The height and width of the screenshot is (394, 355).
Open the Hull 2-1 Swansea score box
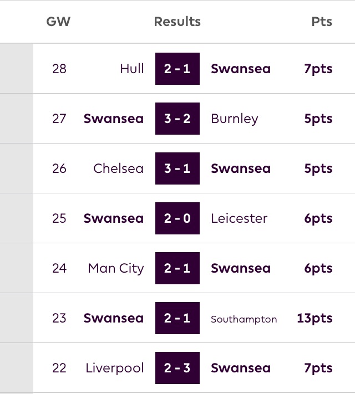177,69
